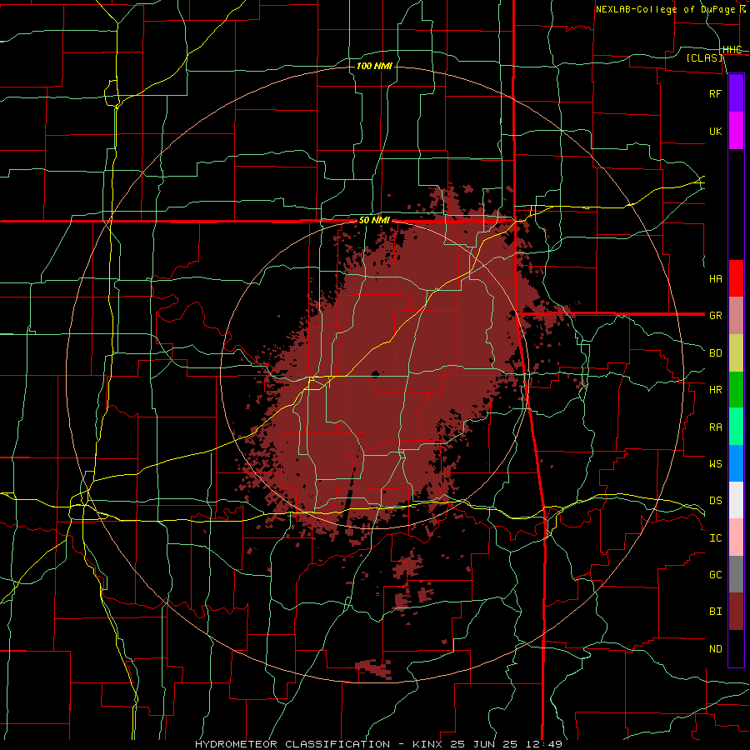The height and width of the screenshot is (750, 750).
Task: Click the '50 NMI' range ring label
Action: [374, 221]
